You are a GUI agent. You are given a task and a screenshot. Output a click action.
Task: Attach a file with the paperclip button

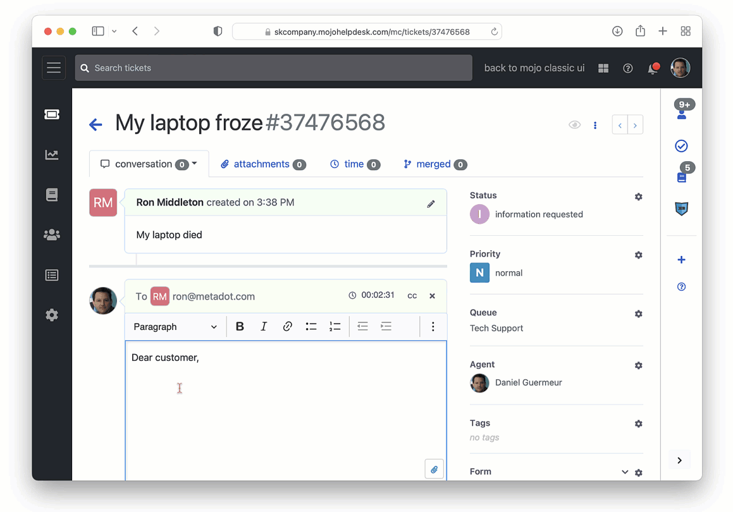[434, 470]
